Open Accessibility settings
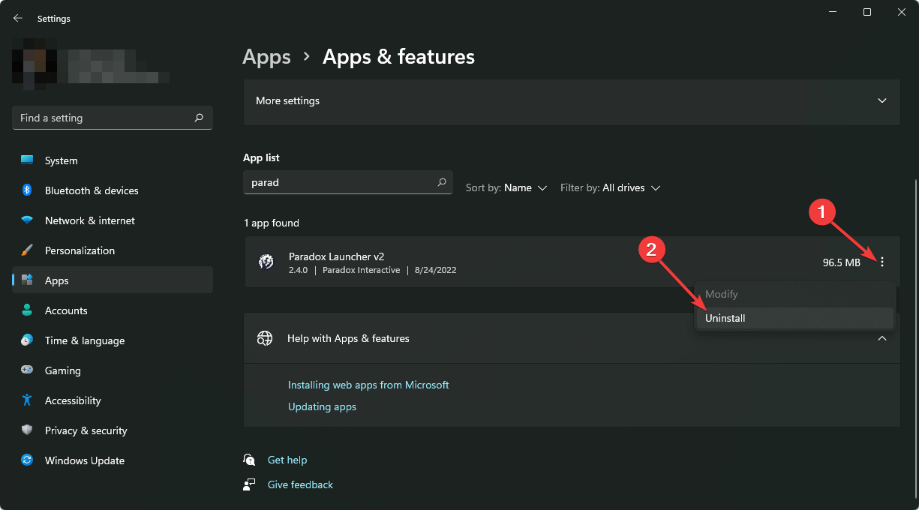Image resolution: width=919 pixels, height=510 pixels. pyautogui.click(x=113, y=400)
